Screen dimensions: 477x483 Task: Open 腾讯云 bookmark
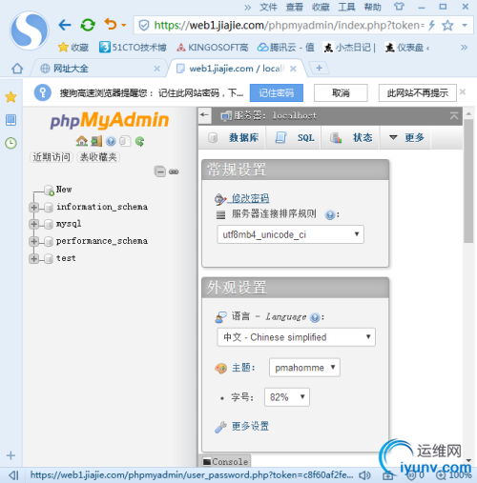coord(286,48)
